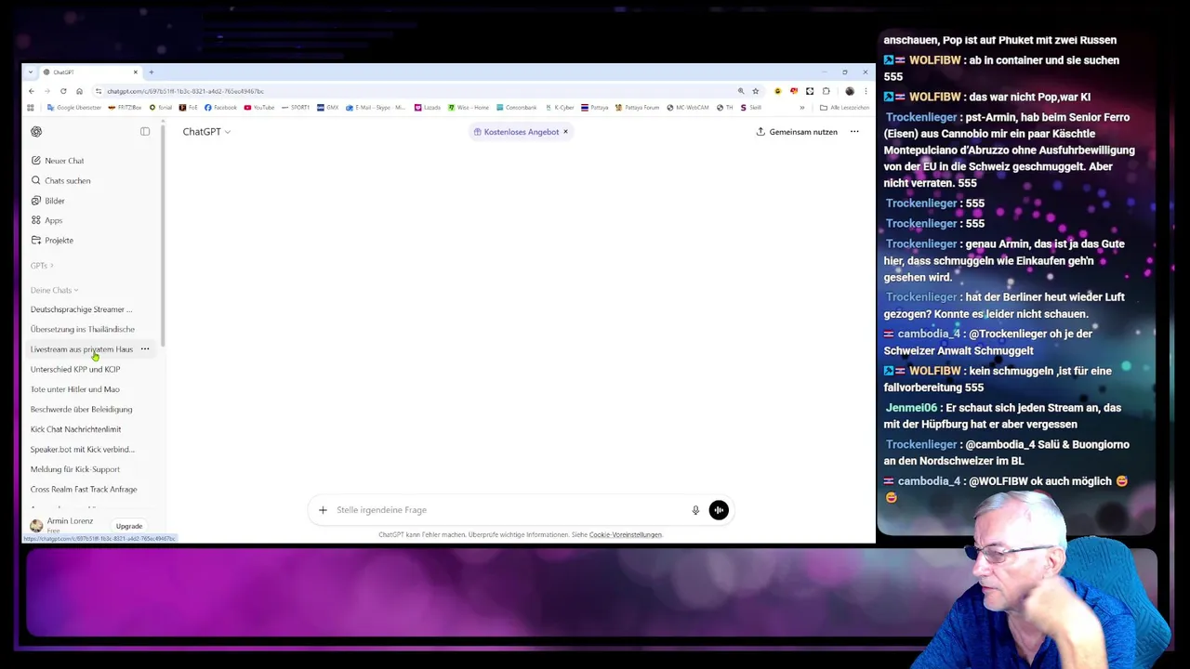Select the ChatGPT browser tab
The height and width of the screenshot is (669, 1190).
[x=89, y=72]
